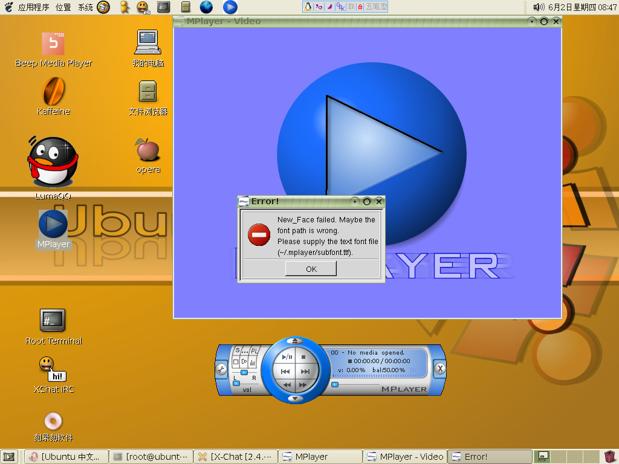The height and width of the screenshot is (464, 619).
Task: Click the moon icon in input bar
Action: pos(329,6)
